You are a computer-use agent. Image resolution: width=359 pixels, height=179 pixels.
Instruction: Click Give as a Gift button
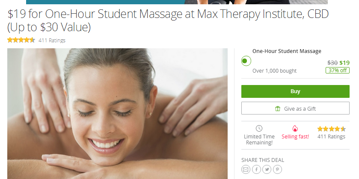pos(295,108)
